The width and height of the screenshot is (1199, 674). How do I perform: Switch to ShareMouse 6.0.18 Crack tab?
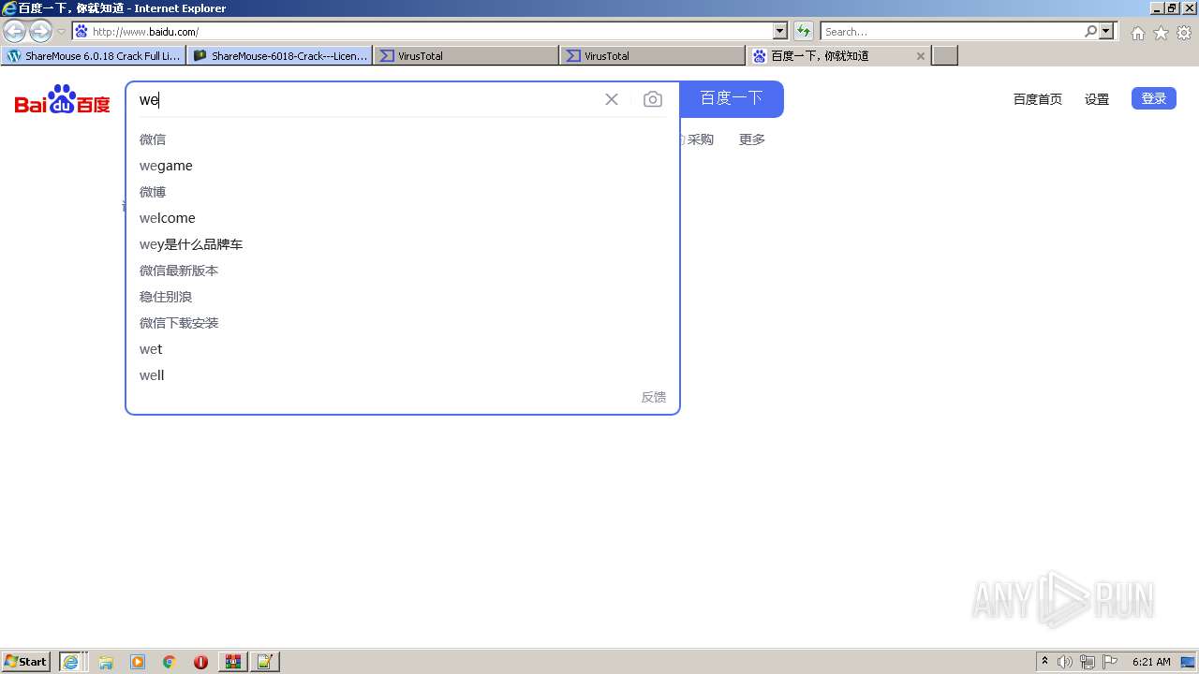(x=94, y=56)
